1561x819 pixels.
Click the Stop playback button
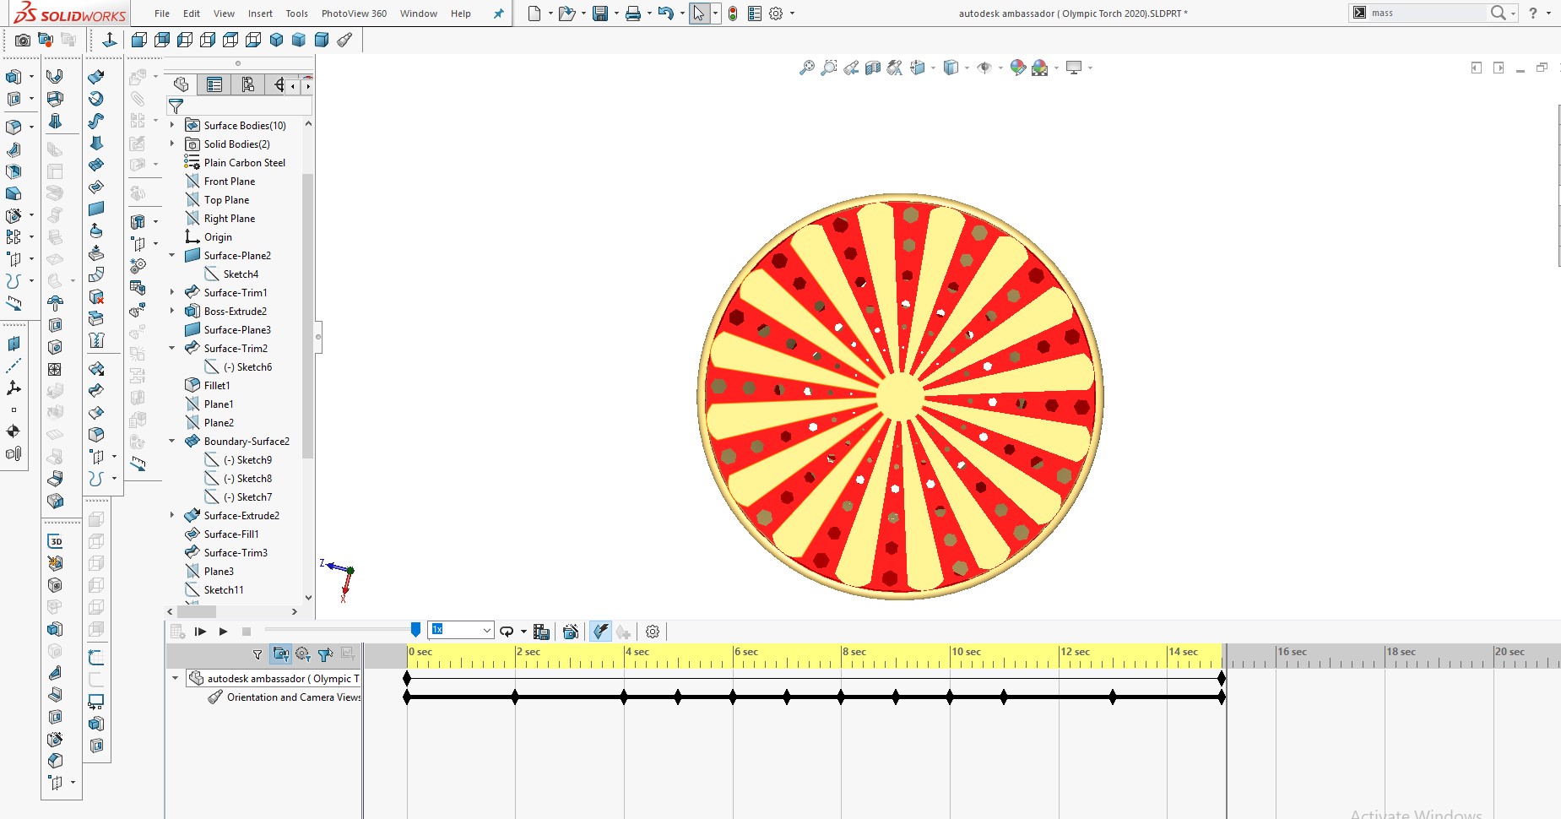click(x=247, y=632)
